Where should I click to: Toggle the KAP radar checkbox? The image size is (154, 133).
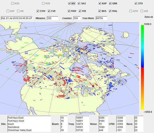pos(100,3)
